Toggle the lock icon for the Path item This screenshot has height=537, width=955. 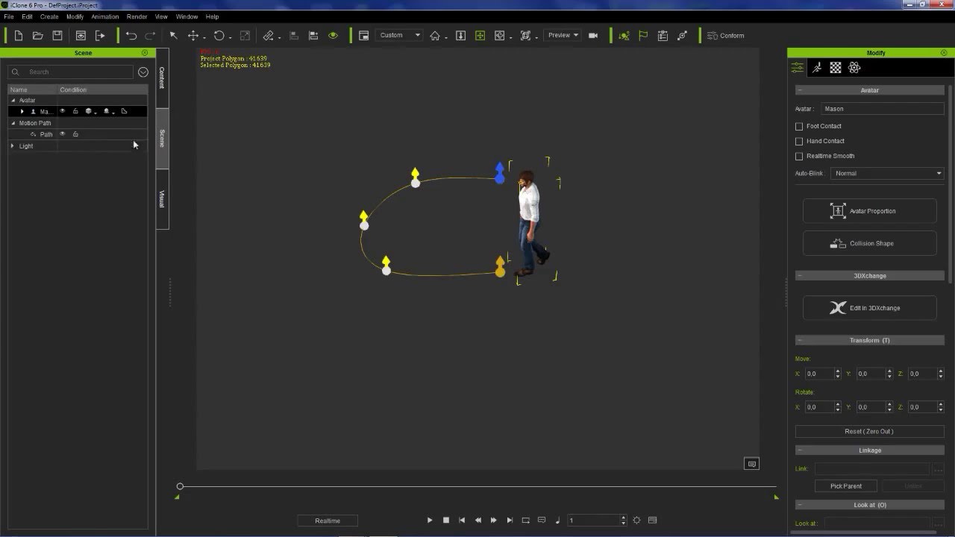pyautogui.click(x=75, y=134)
